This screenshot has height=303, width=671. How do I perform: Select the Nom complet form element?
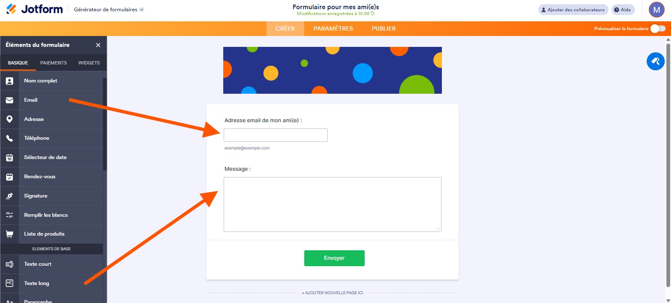pyautogui.click(x=40, y=81)
